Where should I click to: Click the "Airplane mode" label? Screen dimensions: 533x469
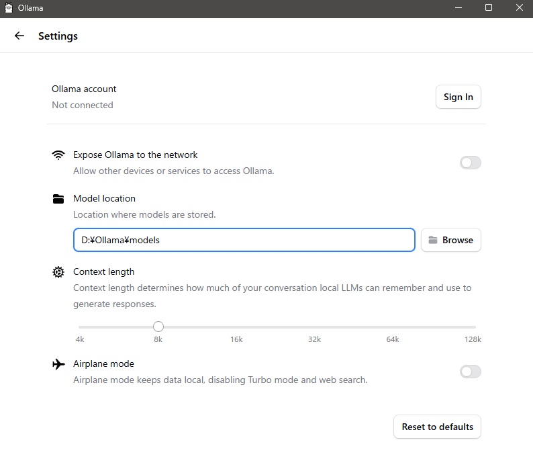(x=103, y=364)
